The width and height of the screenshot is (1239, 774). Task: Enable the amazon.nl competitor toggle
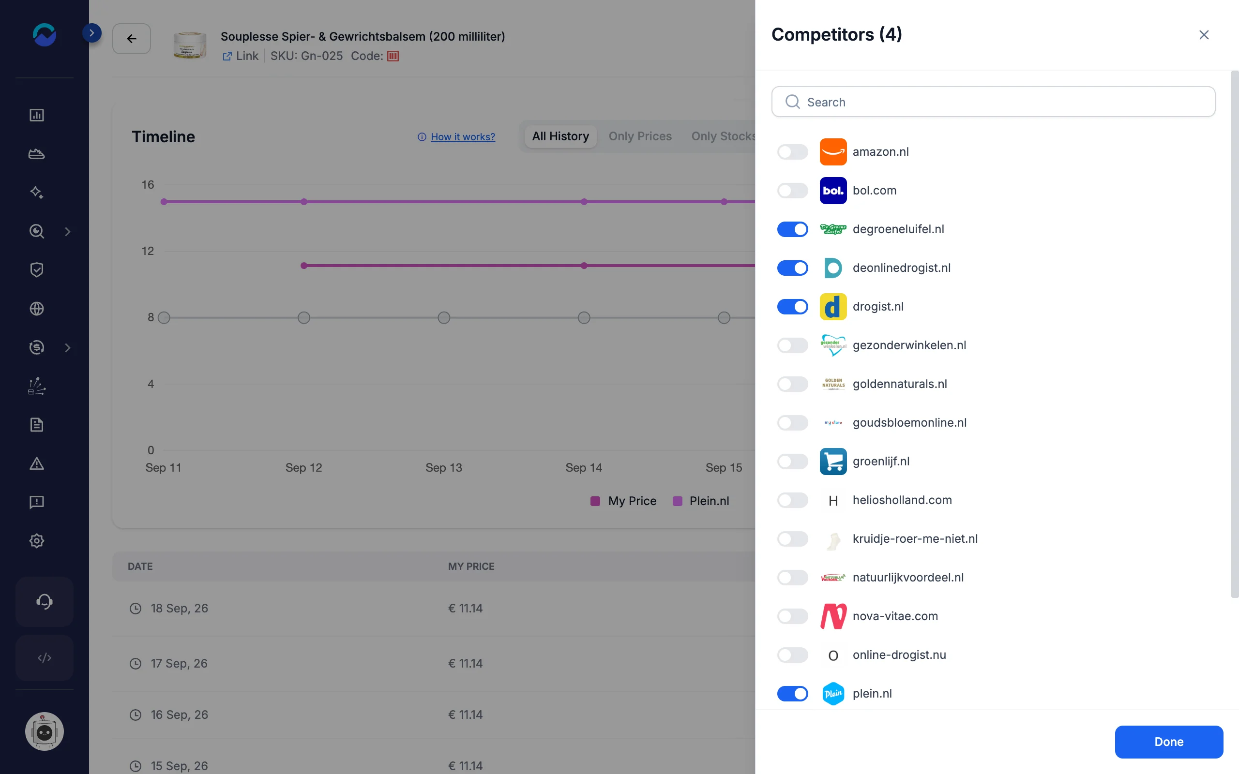click(x=793, y=152)
